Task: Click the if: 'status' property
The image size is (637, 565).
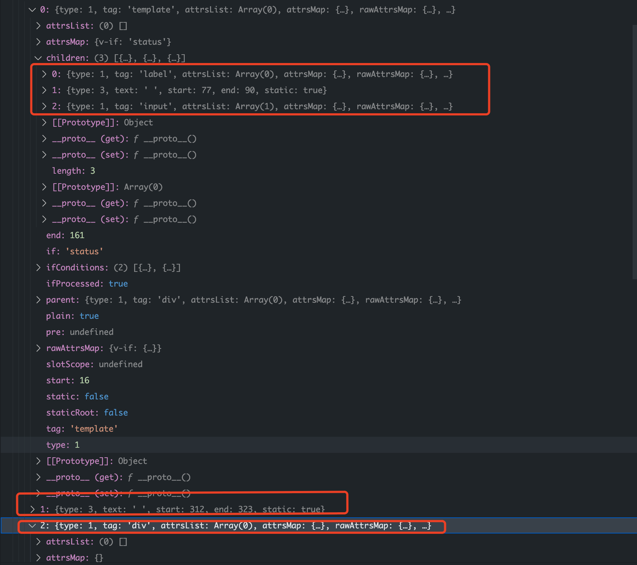Action: click(x=74, y=252)
